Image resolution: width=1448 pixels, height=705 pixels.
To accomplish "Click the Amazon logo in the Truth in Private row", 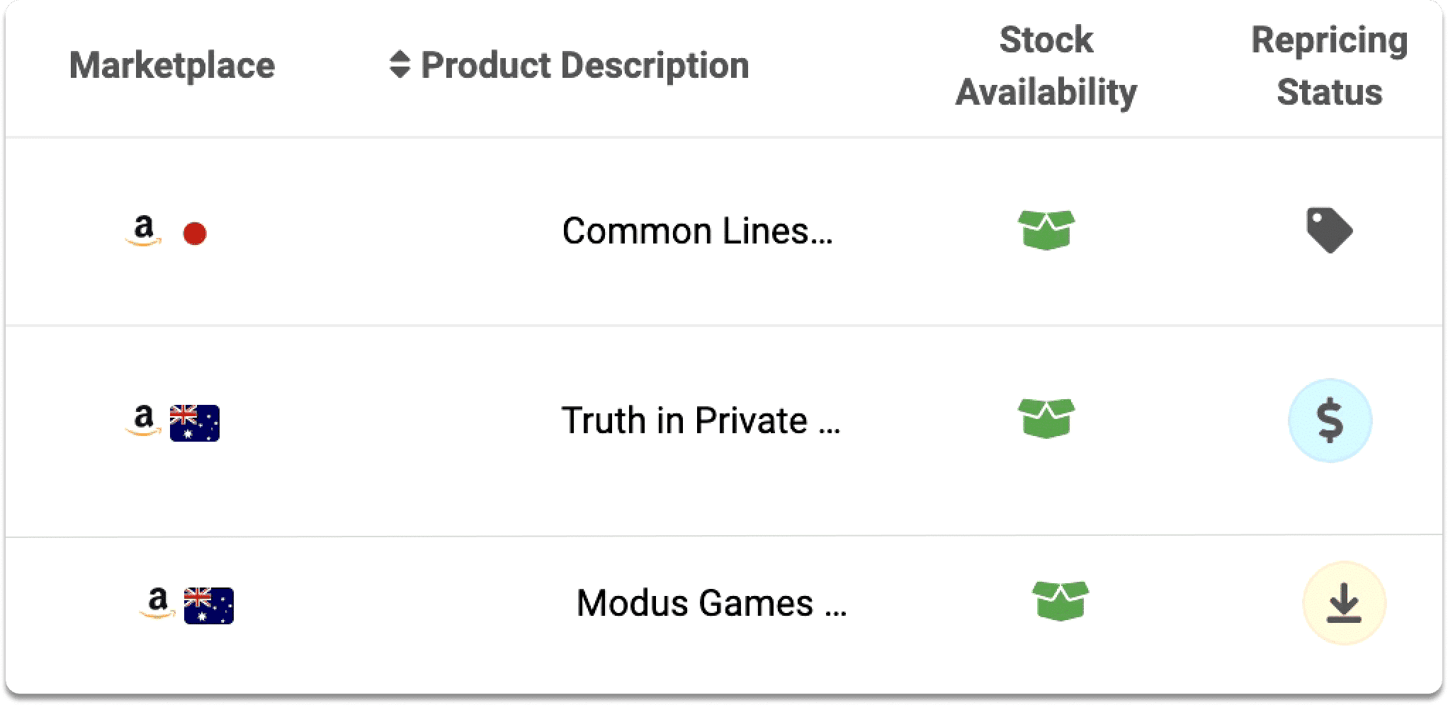I will (144, 420).
